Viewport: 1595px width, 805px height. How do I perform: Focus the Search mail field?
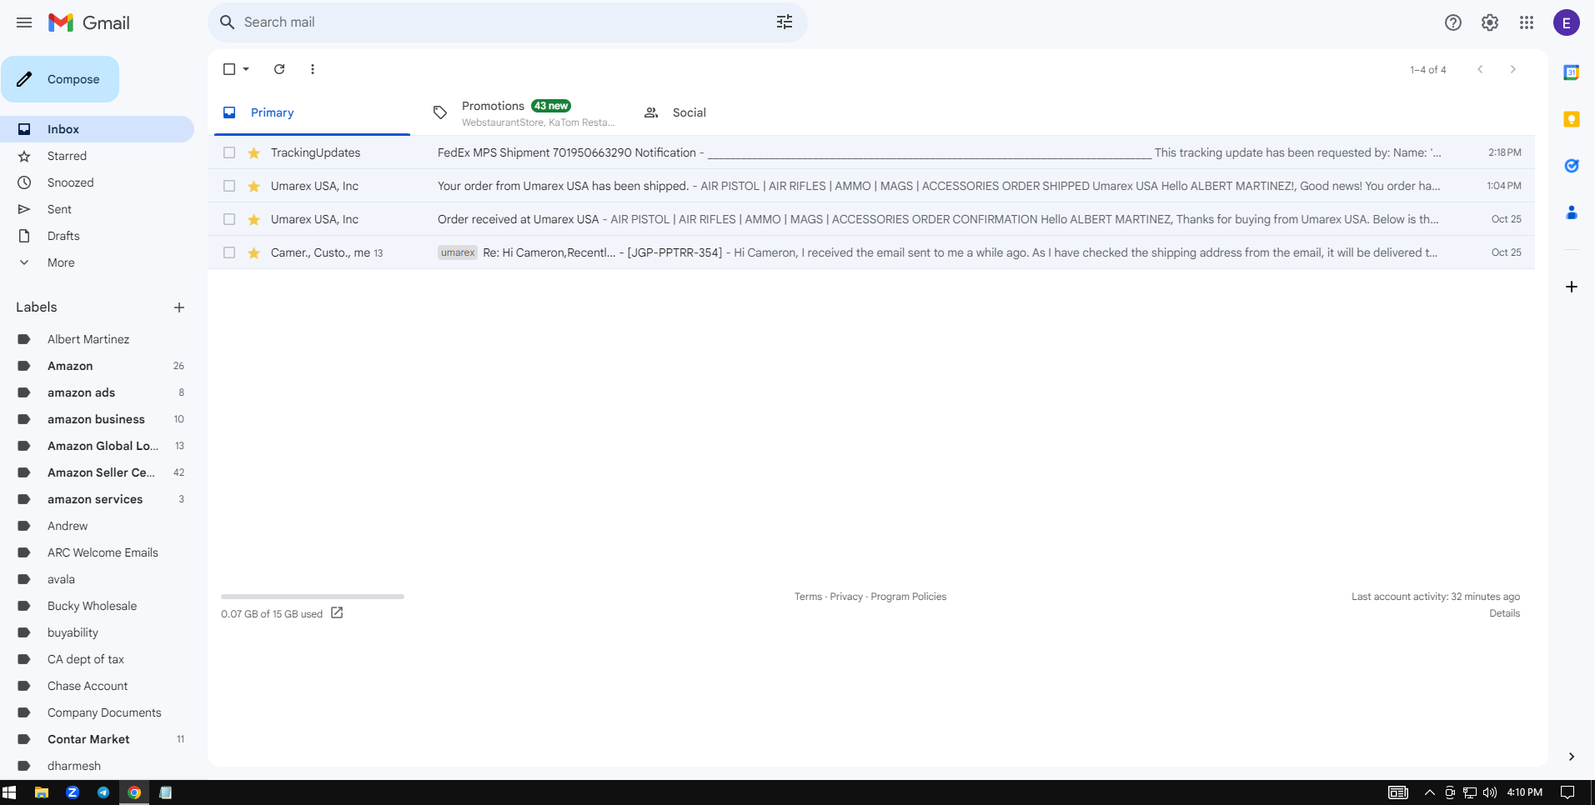505,22
